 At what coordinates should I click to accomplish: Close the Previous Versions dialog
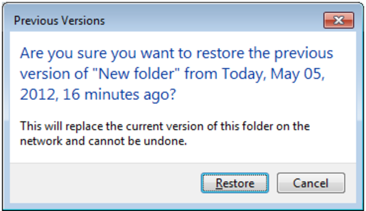tap(339, 19)
